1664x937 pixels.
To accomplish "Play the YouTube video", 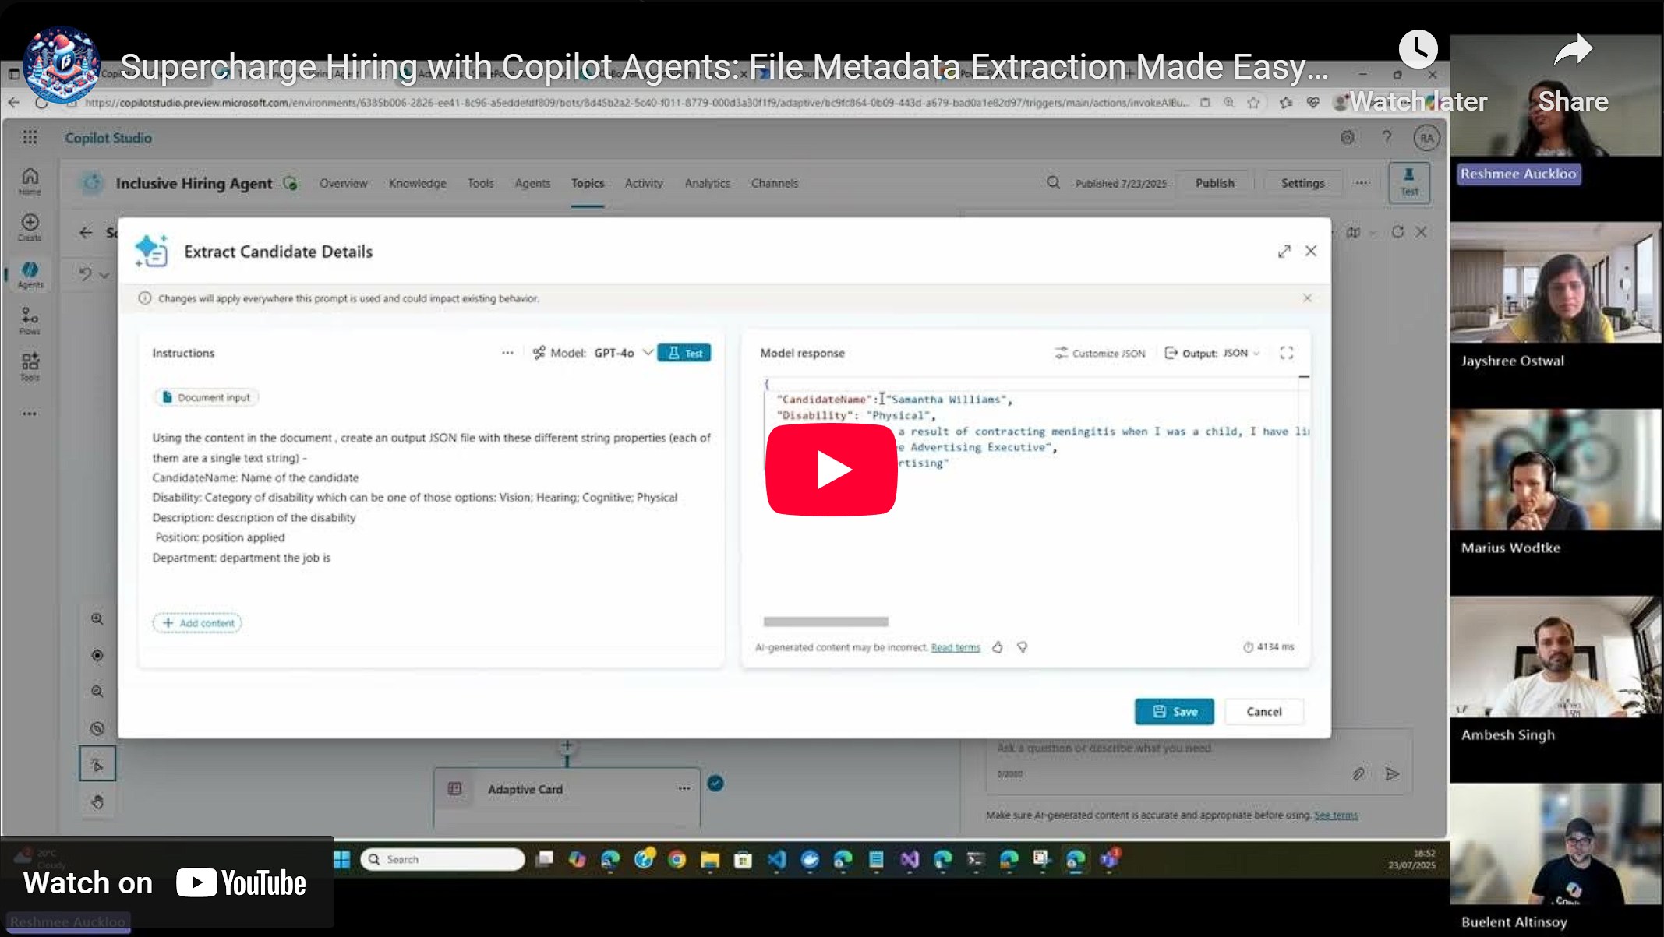I will click(x=831, y=470).
